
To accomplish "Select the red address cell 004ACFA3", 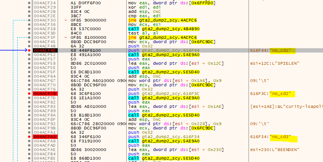I will click(45, 137).
